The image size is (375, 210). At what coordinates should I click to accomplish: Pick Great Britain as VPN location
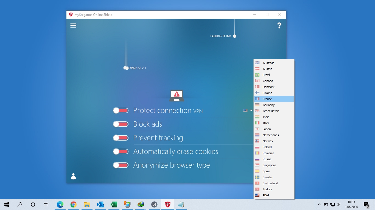274,111
